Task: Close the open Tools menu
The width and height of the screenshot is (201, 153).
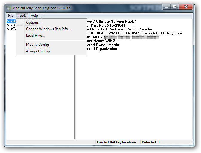Action: 22,16
